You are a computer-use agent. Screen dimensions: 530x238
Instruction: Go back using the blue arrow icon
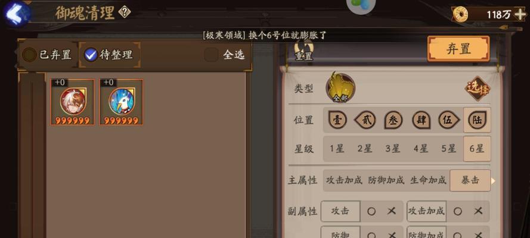coord(16,14)
